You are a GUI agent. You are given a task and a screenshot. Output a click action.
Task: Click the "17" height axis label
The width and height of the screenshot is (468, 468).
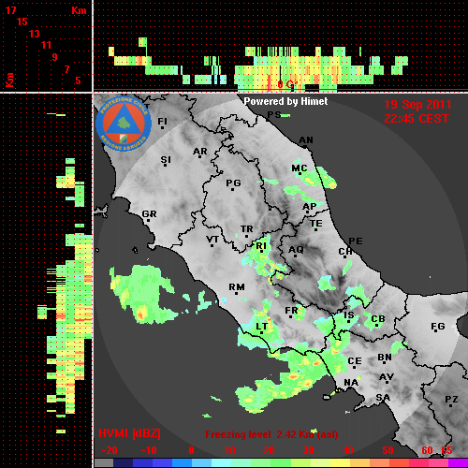(x=10, y=10)
